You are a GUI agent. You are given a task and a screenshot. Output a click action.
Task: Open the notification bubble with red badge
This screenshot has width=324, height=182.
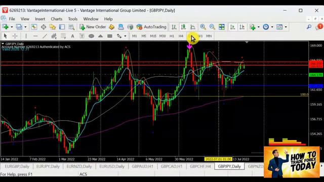319,27
